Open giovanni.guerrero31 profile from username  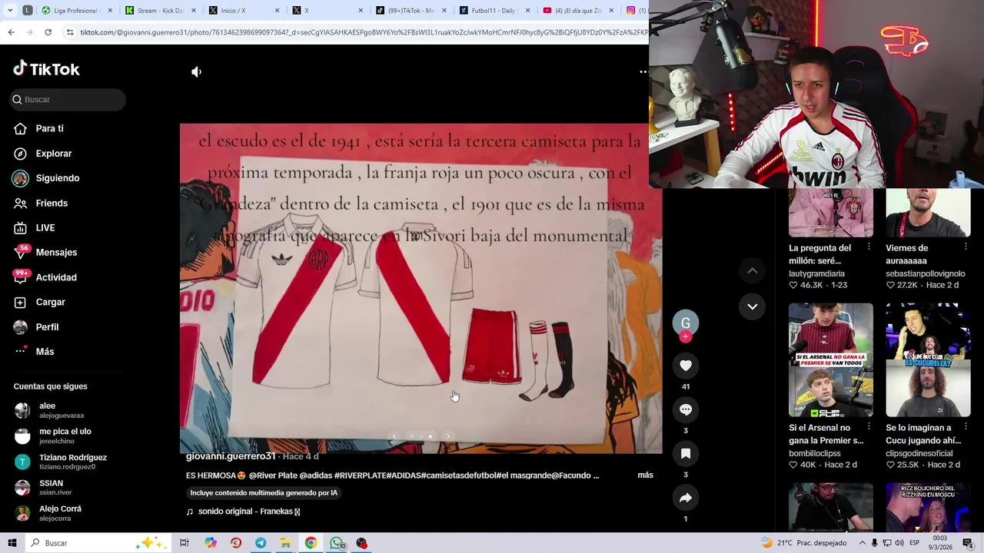[x=231, y=456]
